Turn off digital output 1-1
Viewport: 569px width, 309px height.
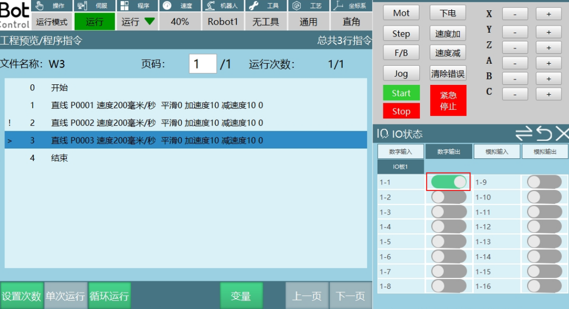click(449, 182)
